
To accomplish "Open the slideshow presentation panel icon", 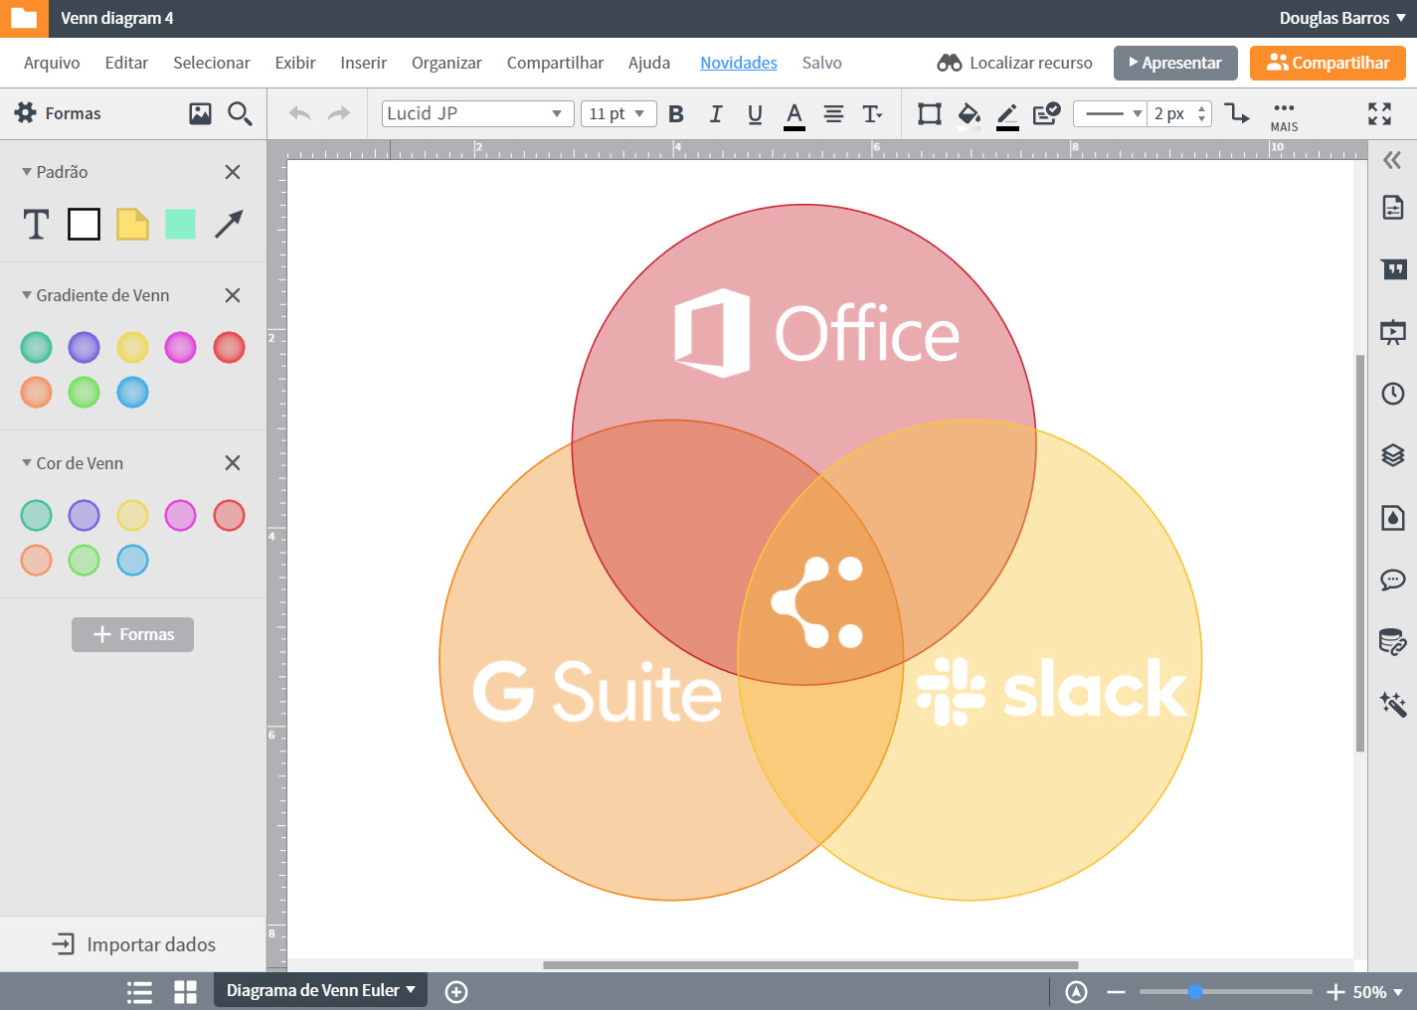I will [1392, 331].
